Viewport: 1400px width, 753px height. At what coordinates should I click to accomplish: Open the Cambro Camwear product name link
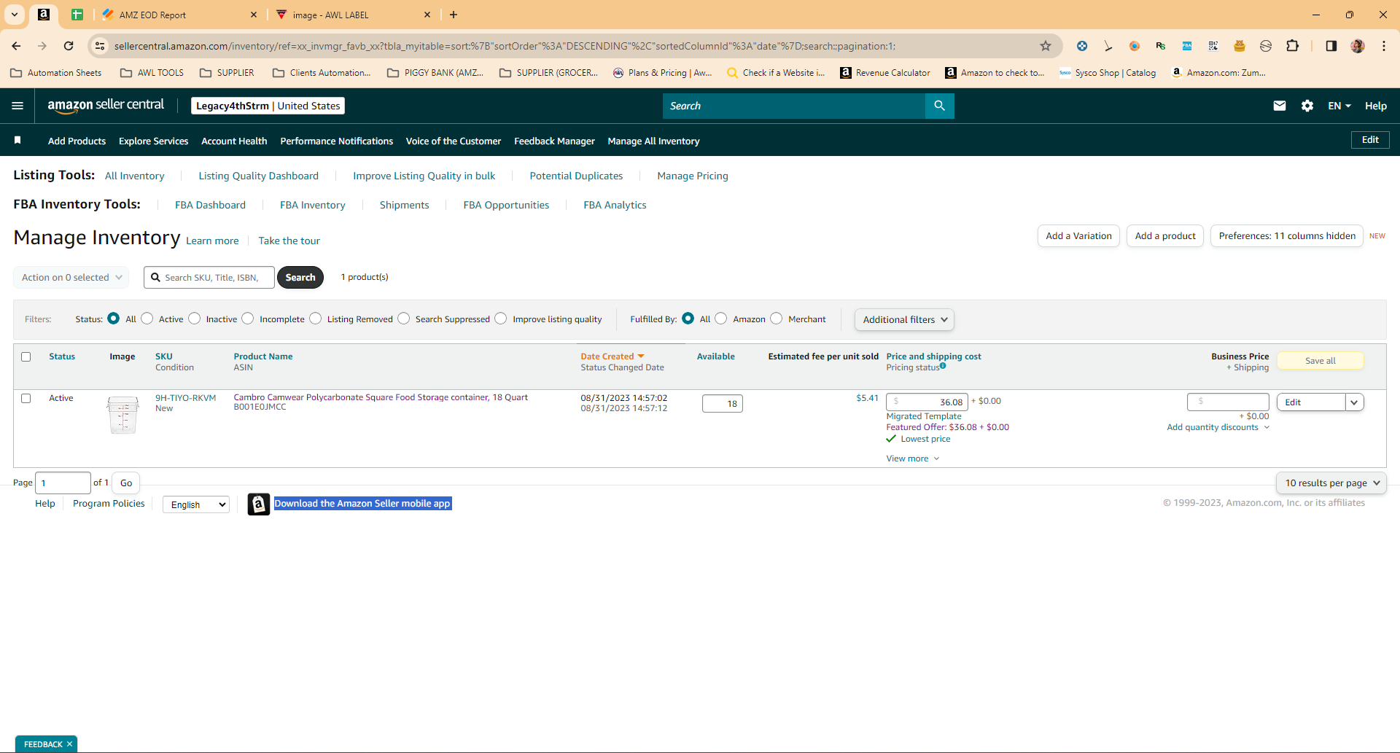(x=381, y=397)
